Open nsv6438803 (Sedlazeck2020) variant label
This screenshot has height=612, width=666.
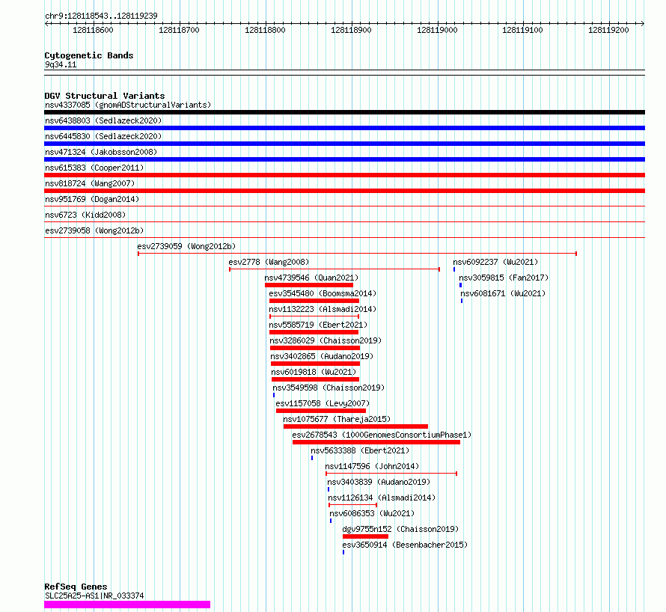tap(103, 120)
